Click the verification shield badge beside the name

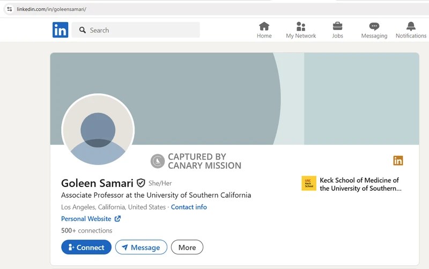[x=141, y=183]
